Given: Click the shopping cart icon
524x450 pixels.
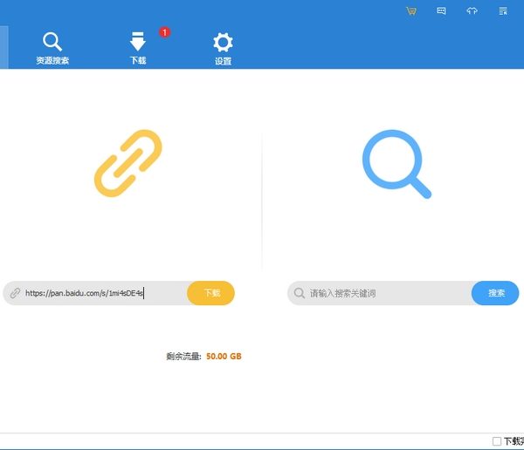Looking at the screenshot, I should pyautogui.click(x=411, y=11).
